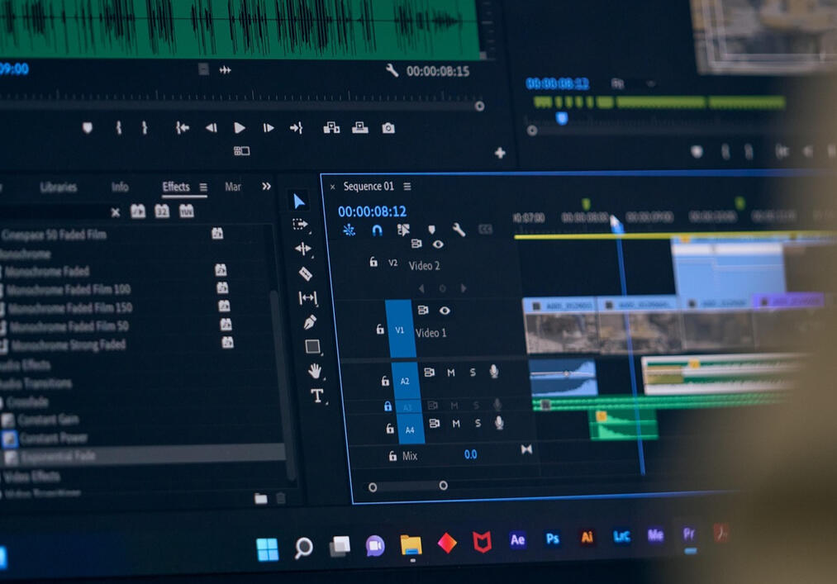Switch to the Info tab
The height and width of the screenshot is (584, 837).
coord(120,187)
